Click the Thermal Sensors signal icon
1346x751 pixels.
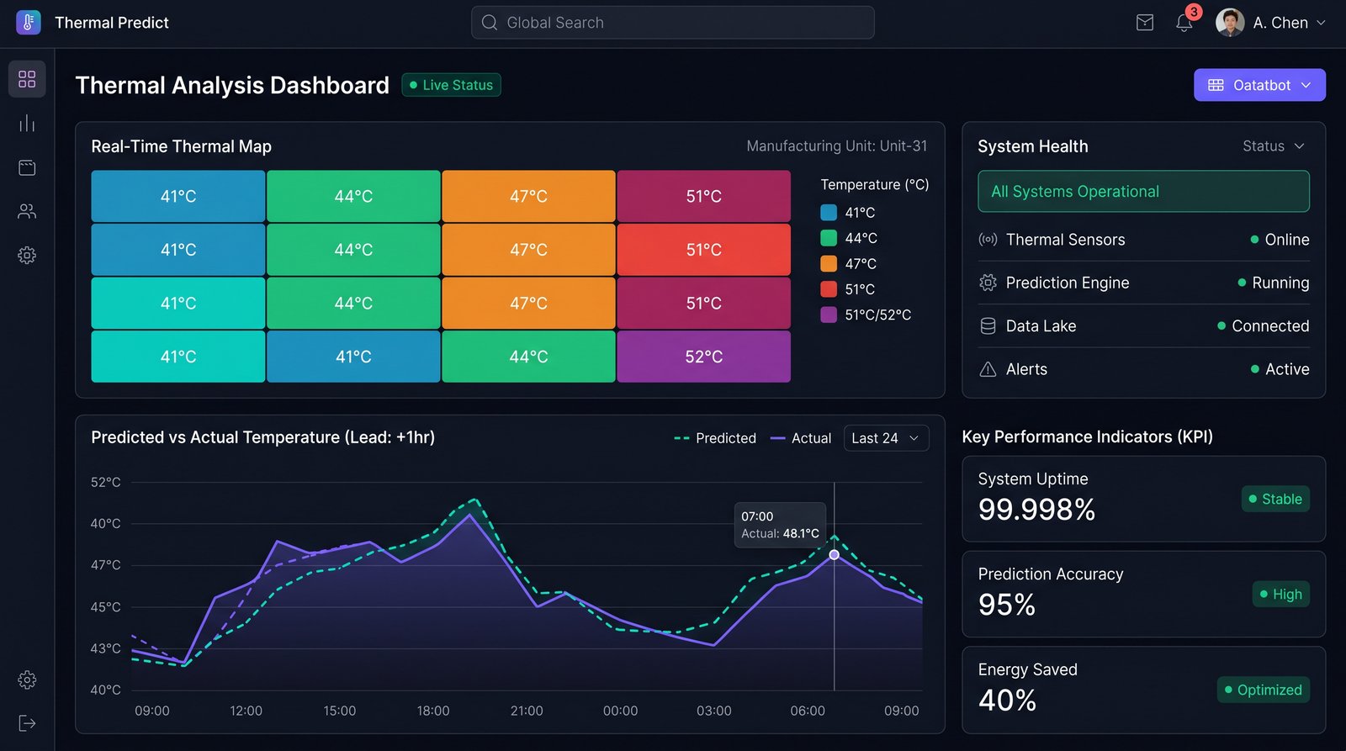[988, 240]
